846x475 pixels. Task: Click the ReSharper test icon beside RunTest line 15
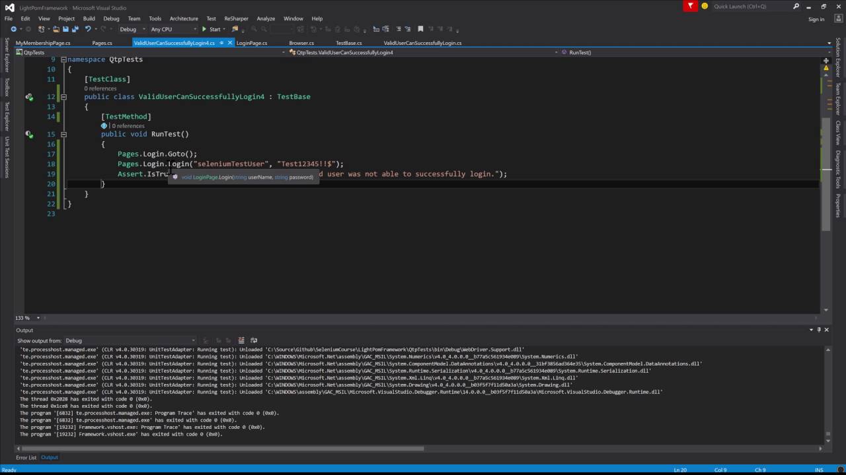29,134
